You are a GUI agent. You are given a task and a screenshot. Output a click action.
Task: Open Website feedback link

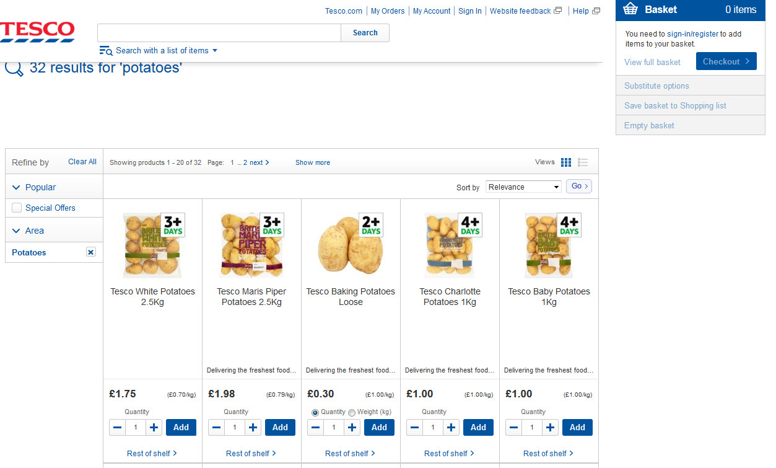(525, 11)
